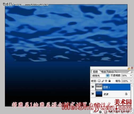Image resolution: width=134 pixels, height=114 pixels.
Task: Click the layer style icon in panel footer
Action: 100,112
